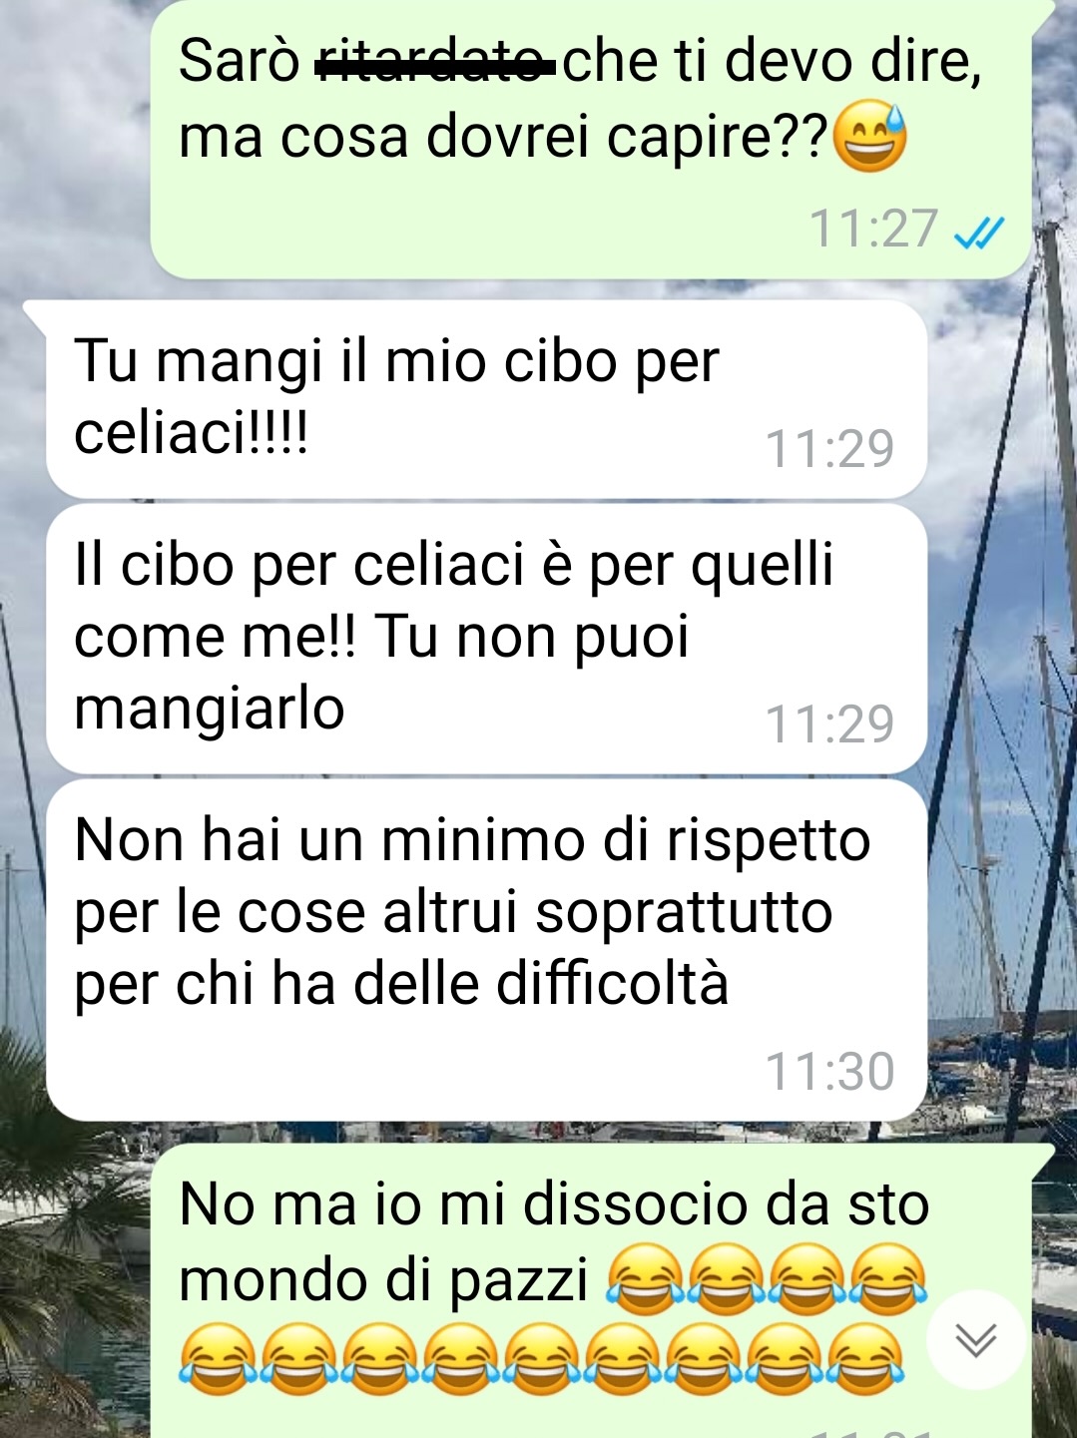Tap the scroll-to-bottom chevron button

[975, 1339]
